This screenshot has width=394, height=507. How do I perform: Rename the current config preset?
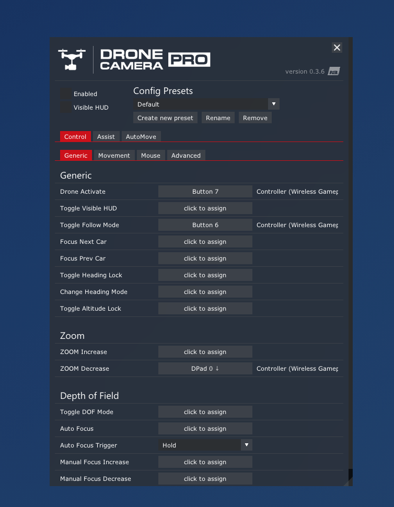(218, 118)
